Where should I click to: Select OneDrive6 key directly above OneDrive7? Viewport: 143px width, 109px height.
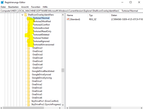(38, 65)
